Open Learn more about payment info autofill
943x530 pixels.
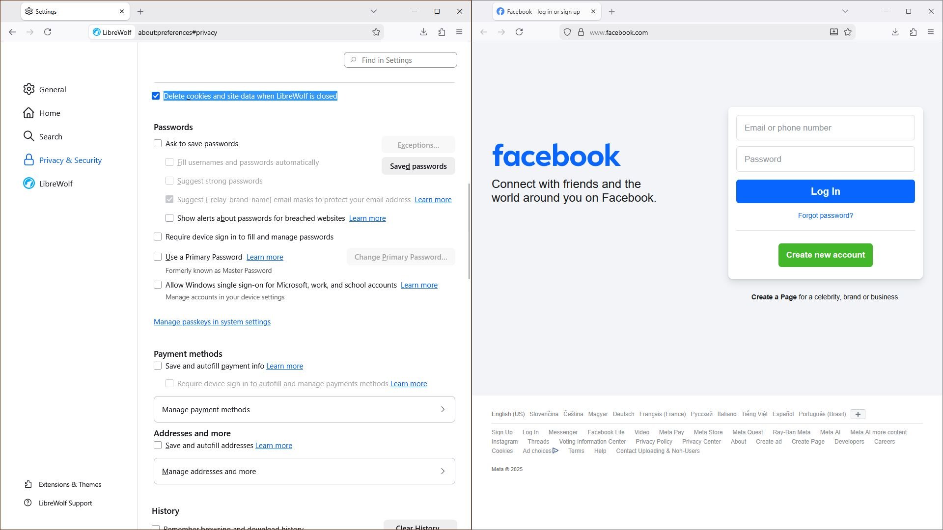pos(284,366)
